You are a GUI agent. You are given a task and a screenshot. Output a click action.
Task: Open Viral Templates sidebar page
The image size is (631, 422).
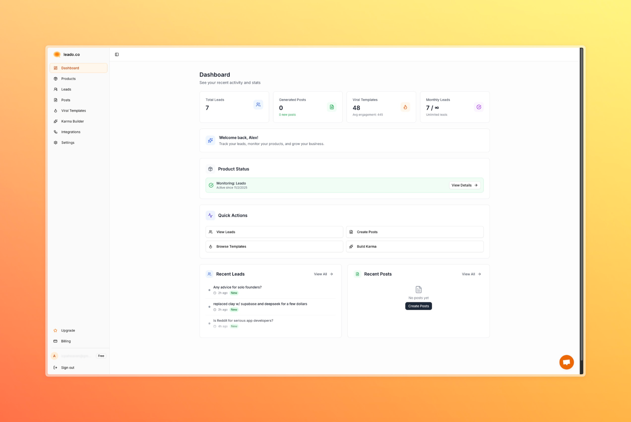click(73, 111)
